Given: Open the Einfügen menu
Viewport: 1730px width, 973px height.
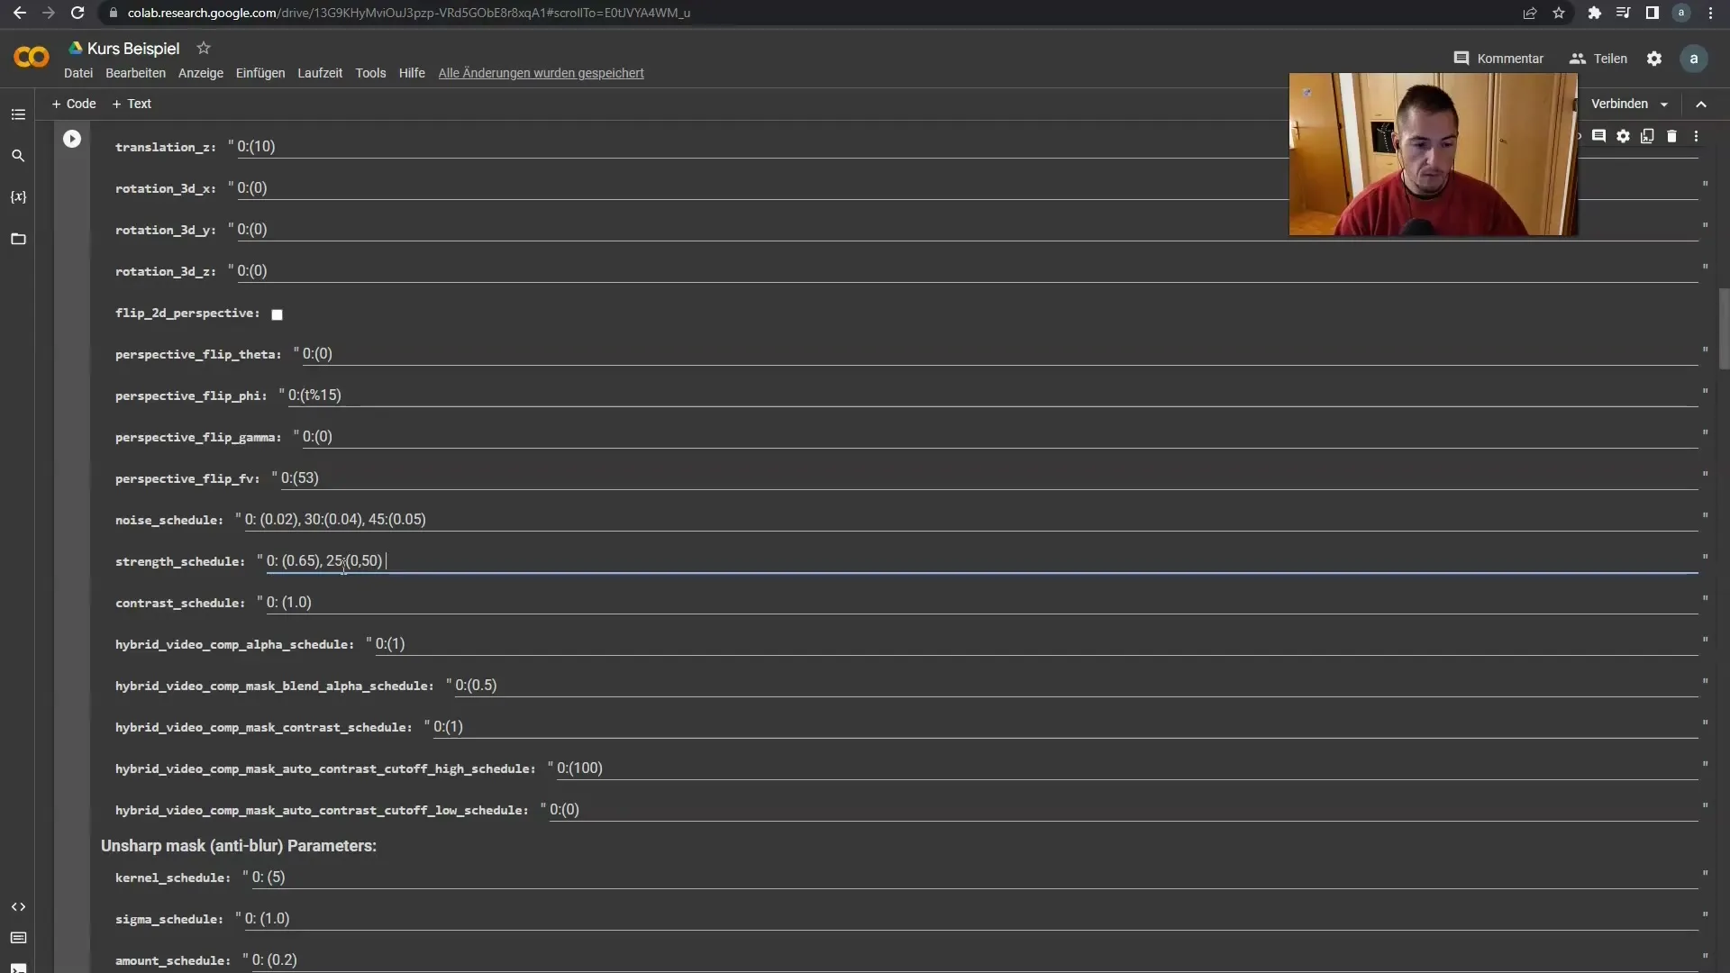Looking at the screenshot, I should [x=260, y=73].
